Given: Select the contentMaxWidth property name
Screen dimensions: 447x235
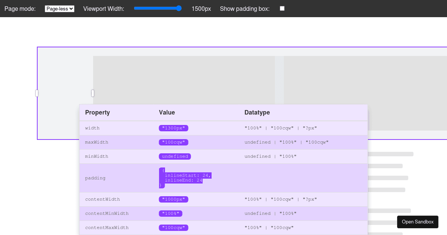Looking at the screenshot, I should click(107, 228).
